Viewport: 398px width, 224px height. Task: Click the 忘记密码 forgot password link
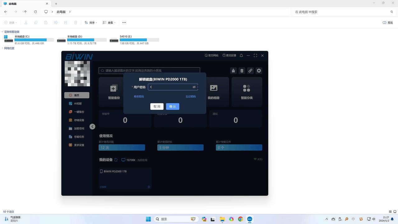[x=191, y=96]
